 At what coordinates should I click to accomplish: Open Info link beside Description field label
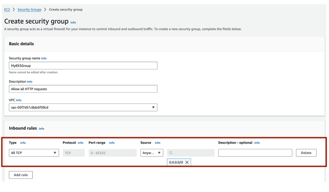click(30, 82)
